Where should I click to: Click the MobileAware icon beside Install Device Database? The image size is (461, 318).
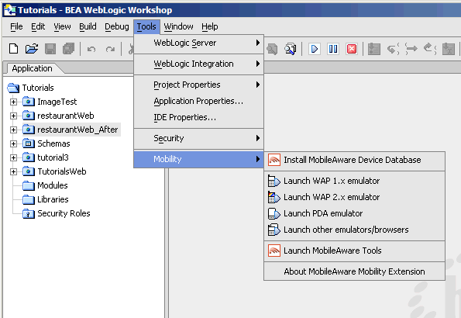click(274, 161)
